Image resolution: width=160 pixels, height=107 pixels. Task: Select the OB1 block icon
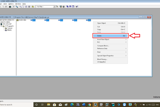tap(33, 20)
